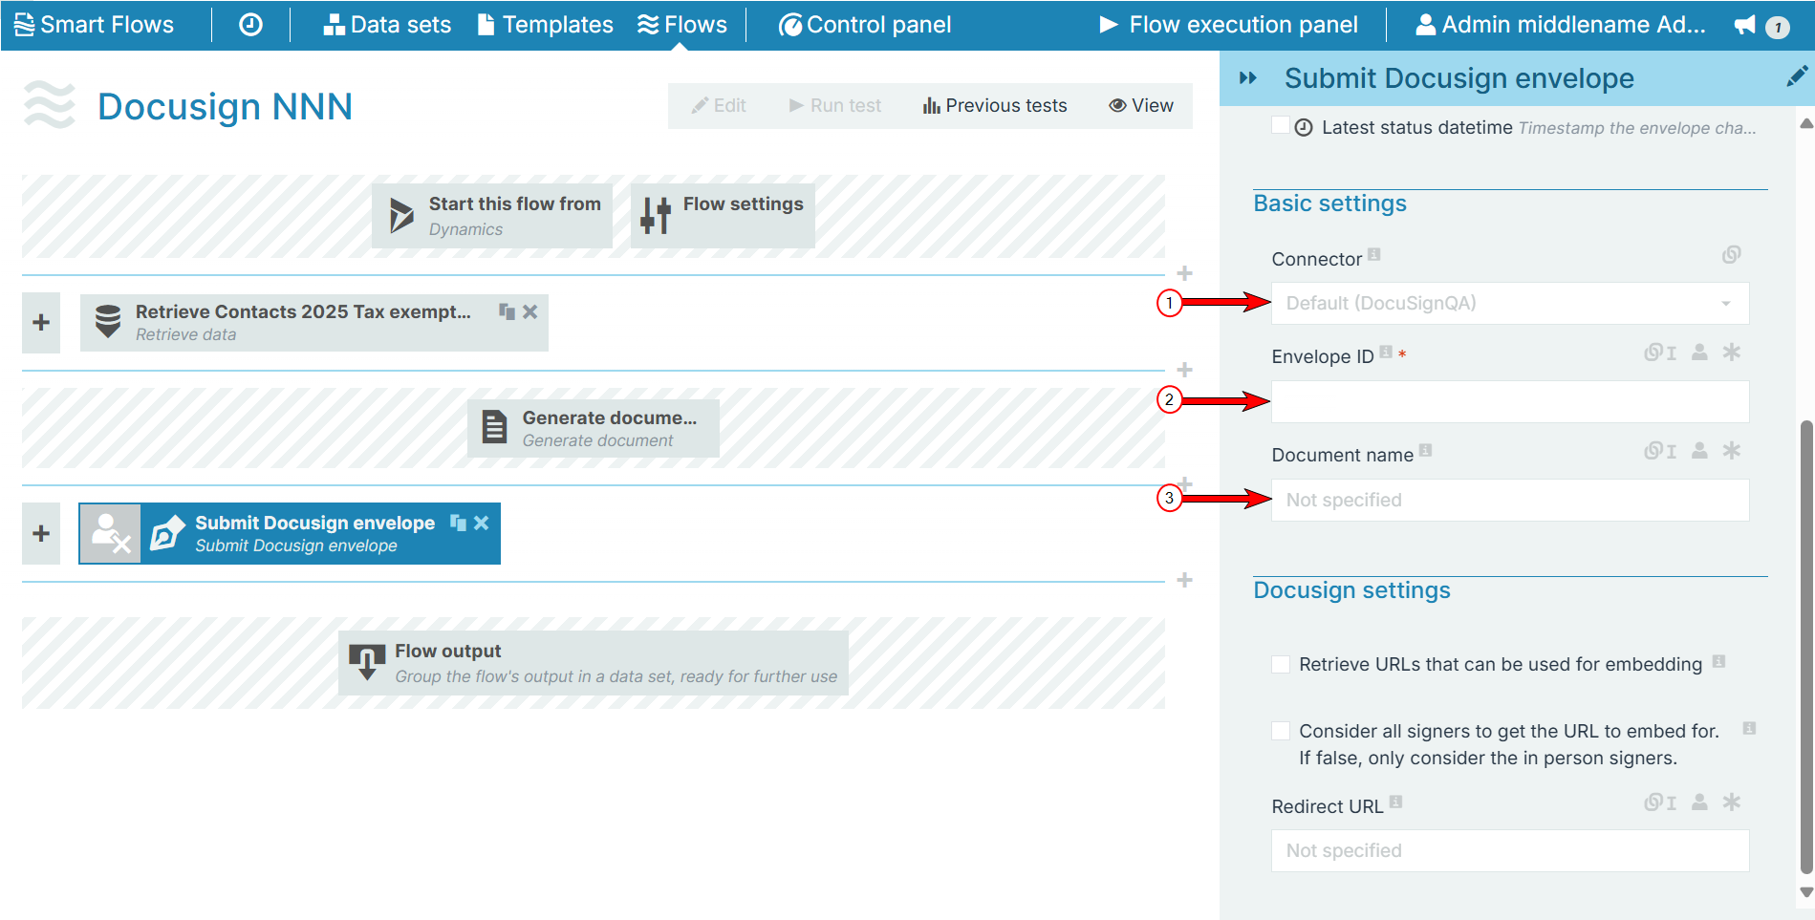
Task: Open Flow settings
Action: click(722, 215)
